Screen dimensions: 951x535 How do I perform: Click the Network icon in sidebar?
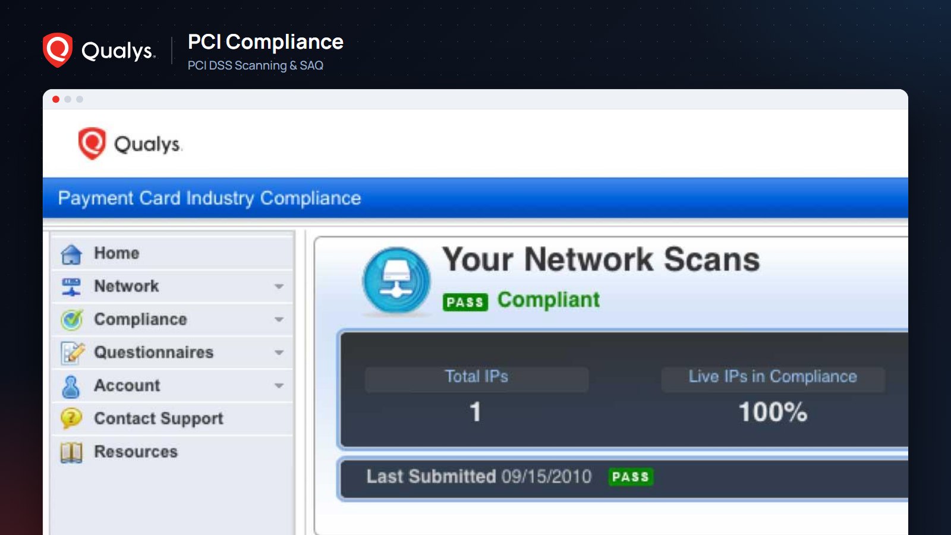coord(71,287)
